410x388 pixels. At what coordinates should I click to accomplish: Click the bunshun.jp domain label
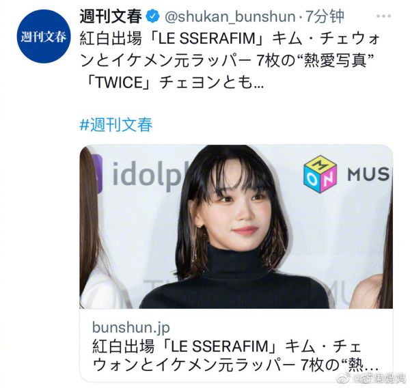click(x=131, y=327)
